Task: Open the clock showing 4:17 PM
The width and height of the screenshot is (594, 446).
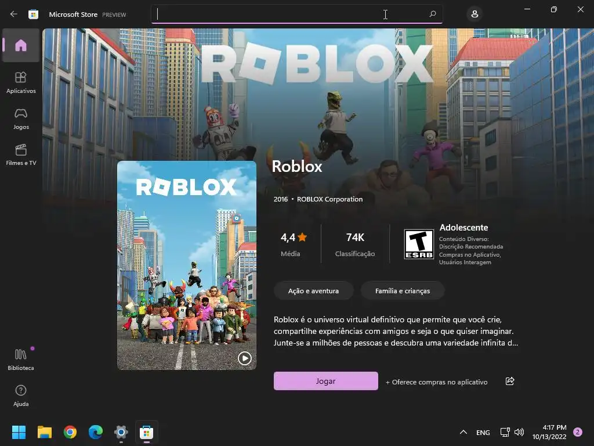Action: click(549, 432)
